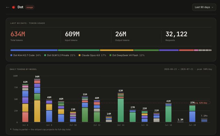Click the peak 94M/day date range text
The height and width of the screenshot is (136, 220).
pyautogui.click(x=188, y=69)
